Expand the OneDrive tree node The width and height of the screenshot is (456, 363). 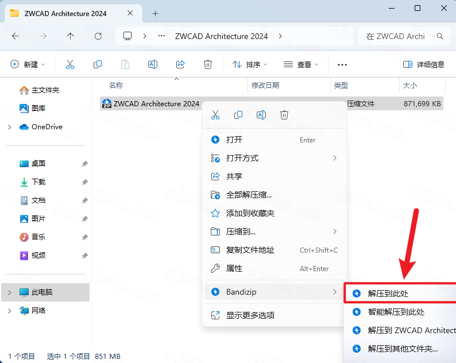[9, 127]
